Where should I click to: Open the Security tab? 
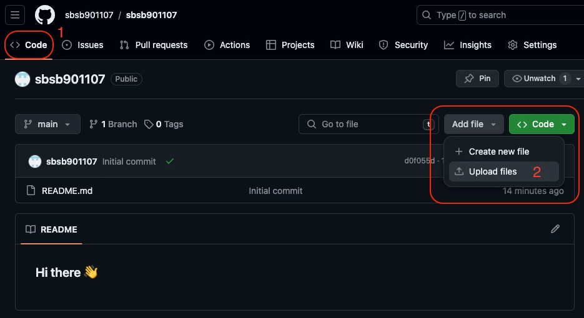[x=403, y=45]
